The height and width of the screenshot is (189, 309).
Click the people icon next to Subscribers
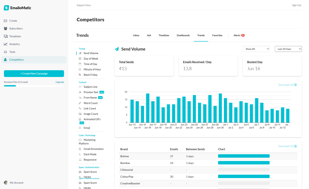pos(5,28)
